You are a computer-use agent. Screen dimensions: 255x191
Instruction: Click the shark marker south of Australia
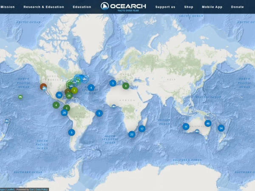pyautogui.click(x=197, y=131)
